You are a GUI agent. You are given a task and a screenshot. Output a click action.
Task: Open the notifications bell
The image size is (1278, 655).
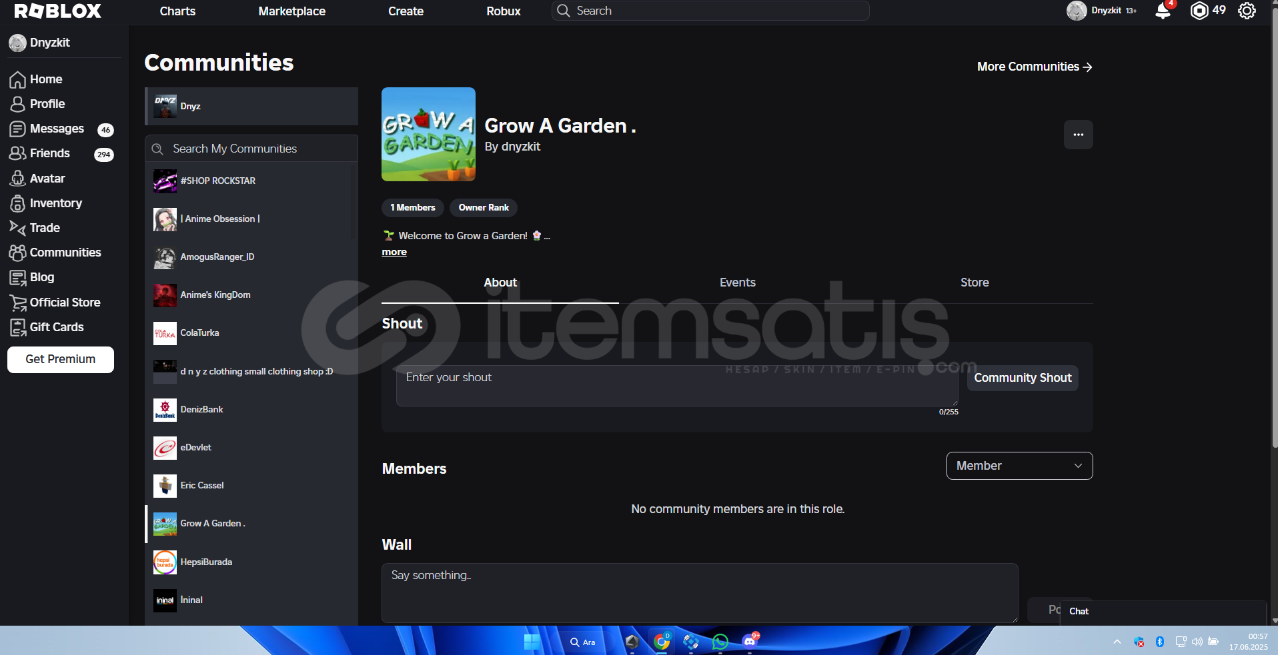[x=1163, y=11]
